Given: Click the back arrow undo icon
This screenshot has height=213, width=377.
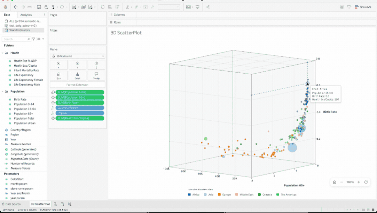Looking at the screenshot, I should point(15,7).
